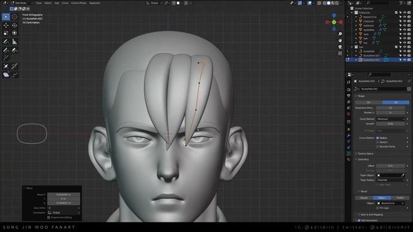Select the Annotate pencil tool
The width and height of the screenshot is (413, 232).
(6, 41)
